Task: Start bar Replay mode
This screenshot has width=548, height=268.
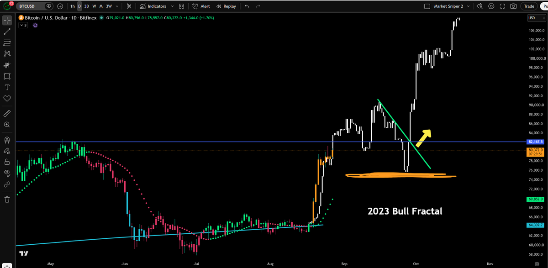Action: pos(226,6)
